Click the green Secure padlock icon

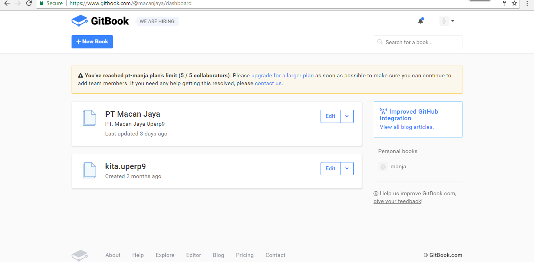pyautogui.click(x=41, y=3)
